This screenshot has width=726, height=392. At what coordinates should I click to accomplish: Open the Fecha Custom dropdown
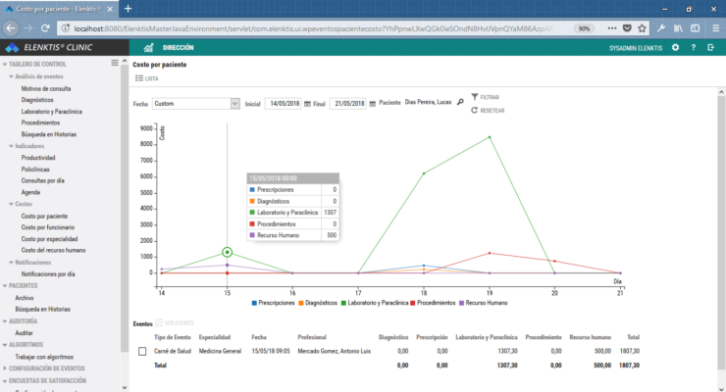point(194,103)
